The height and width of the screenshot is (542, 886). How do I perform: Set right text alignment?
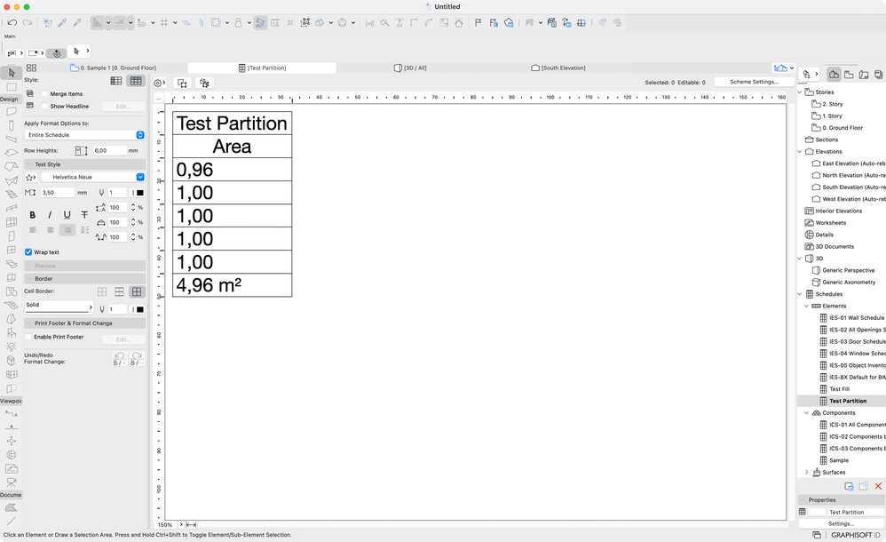tap(67, 230)
